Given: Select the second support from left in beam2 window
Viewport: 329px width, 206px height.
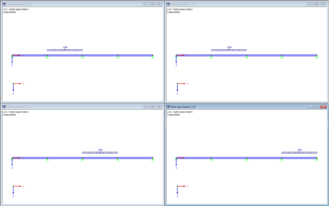Looking at the screenshot, I should [x=47, y=57].
